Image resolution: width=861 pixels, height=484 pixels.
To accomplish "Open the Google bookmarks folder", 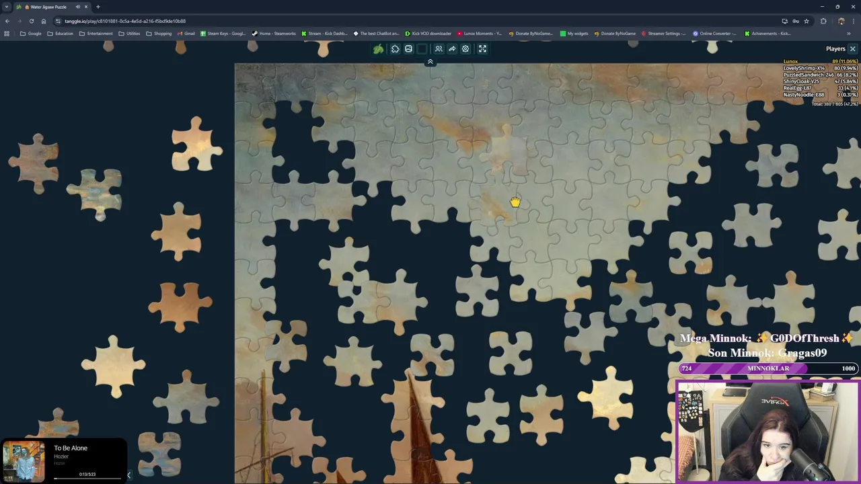I will coord(31,34).
